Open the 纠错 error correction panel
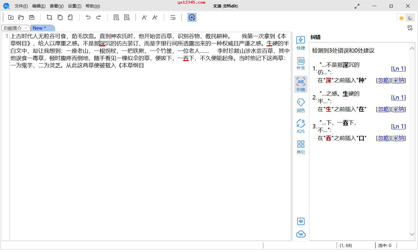The width and height of the screenshot is (418, 250). pyautogui.click(x=301, y=84)
